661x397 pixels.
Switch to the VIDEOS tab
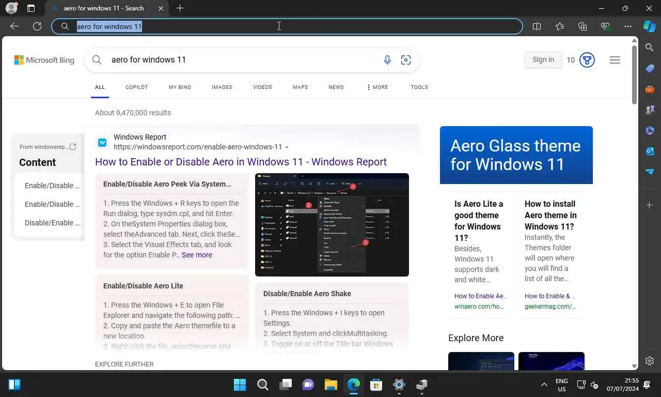[x=262, y=87]
